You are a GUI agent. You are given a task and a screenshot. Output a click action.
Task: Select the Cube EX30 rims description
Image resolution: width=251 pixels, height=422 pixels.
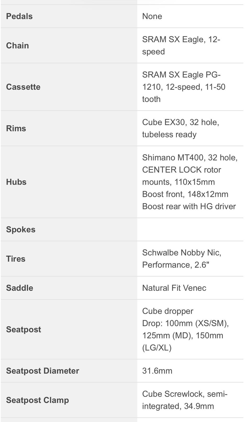pyautogui.click(x=181, y=128)
